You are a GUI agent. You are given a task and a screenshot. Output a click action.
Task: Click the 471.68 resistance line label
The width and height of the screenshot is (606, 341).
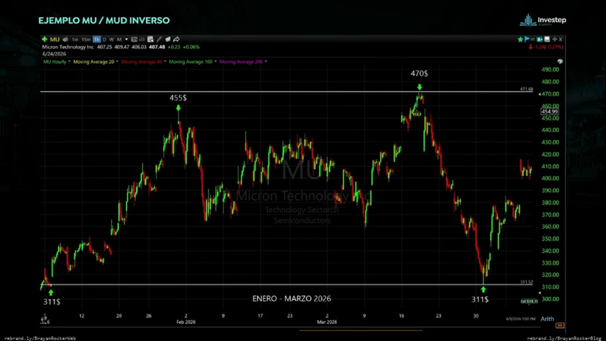526,89
